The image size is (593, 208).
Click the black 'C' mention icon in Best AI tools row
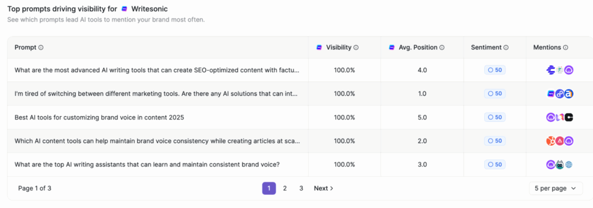(x=569, y=117)
